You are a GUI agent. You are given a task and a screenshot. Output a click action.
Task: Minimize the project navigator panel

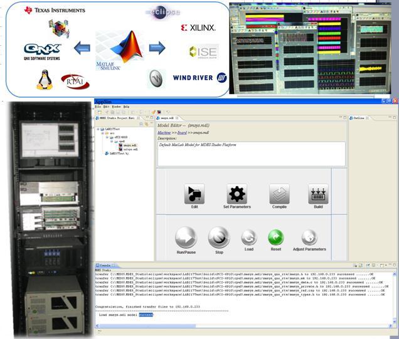(147, 118)
